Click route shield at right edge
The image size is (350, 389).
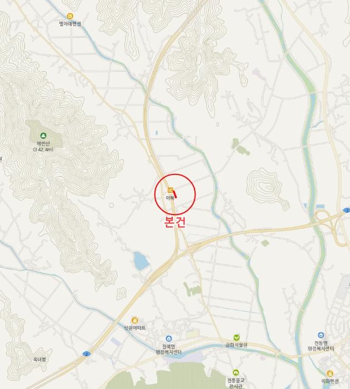(347, 211)
